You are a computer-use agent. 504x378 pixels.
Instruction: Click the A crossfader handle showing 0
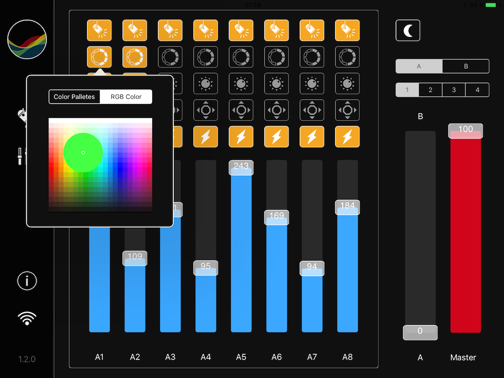click(x=420, y=332)
